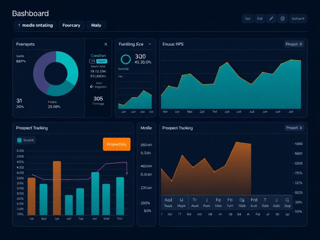
Task: Click the '45,35.0%' value
Action: point(143,62)
